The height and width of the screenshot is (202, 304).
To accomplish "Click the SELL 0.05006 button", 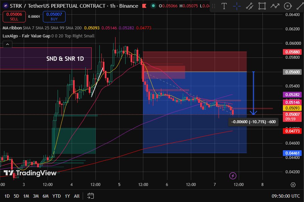I will (14, 17).
